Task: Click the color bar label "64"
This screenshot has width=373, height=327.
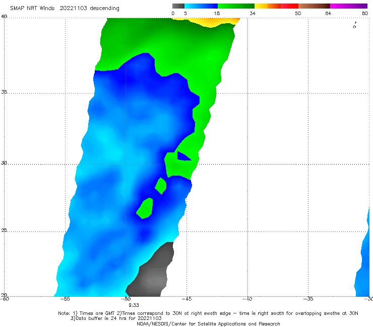Action: pyautogui.click(x=328, y=13)
